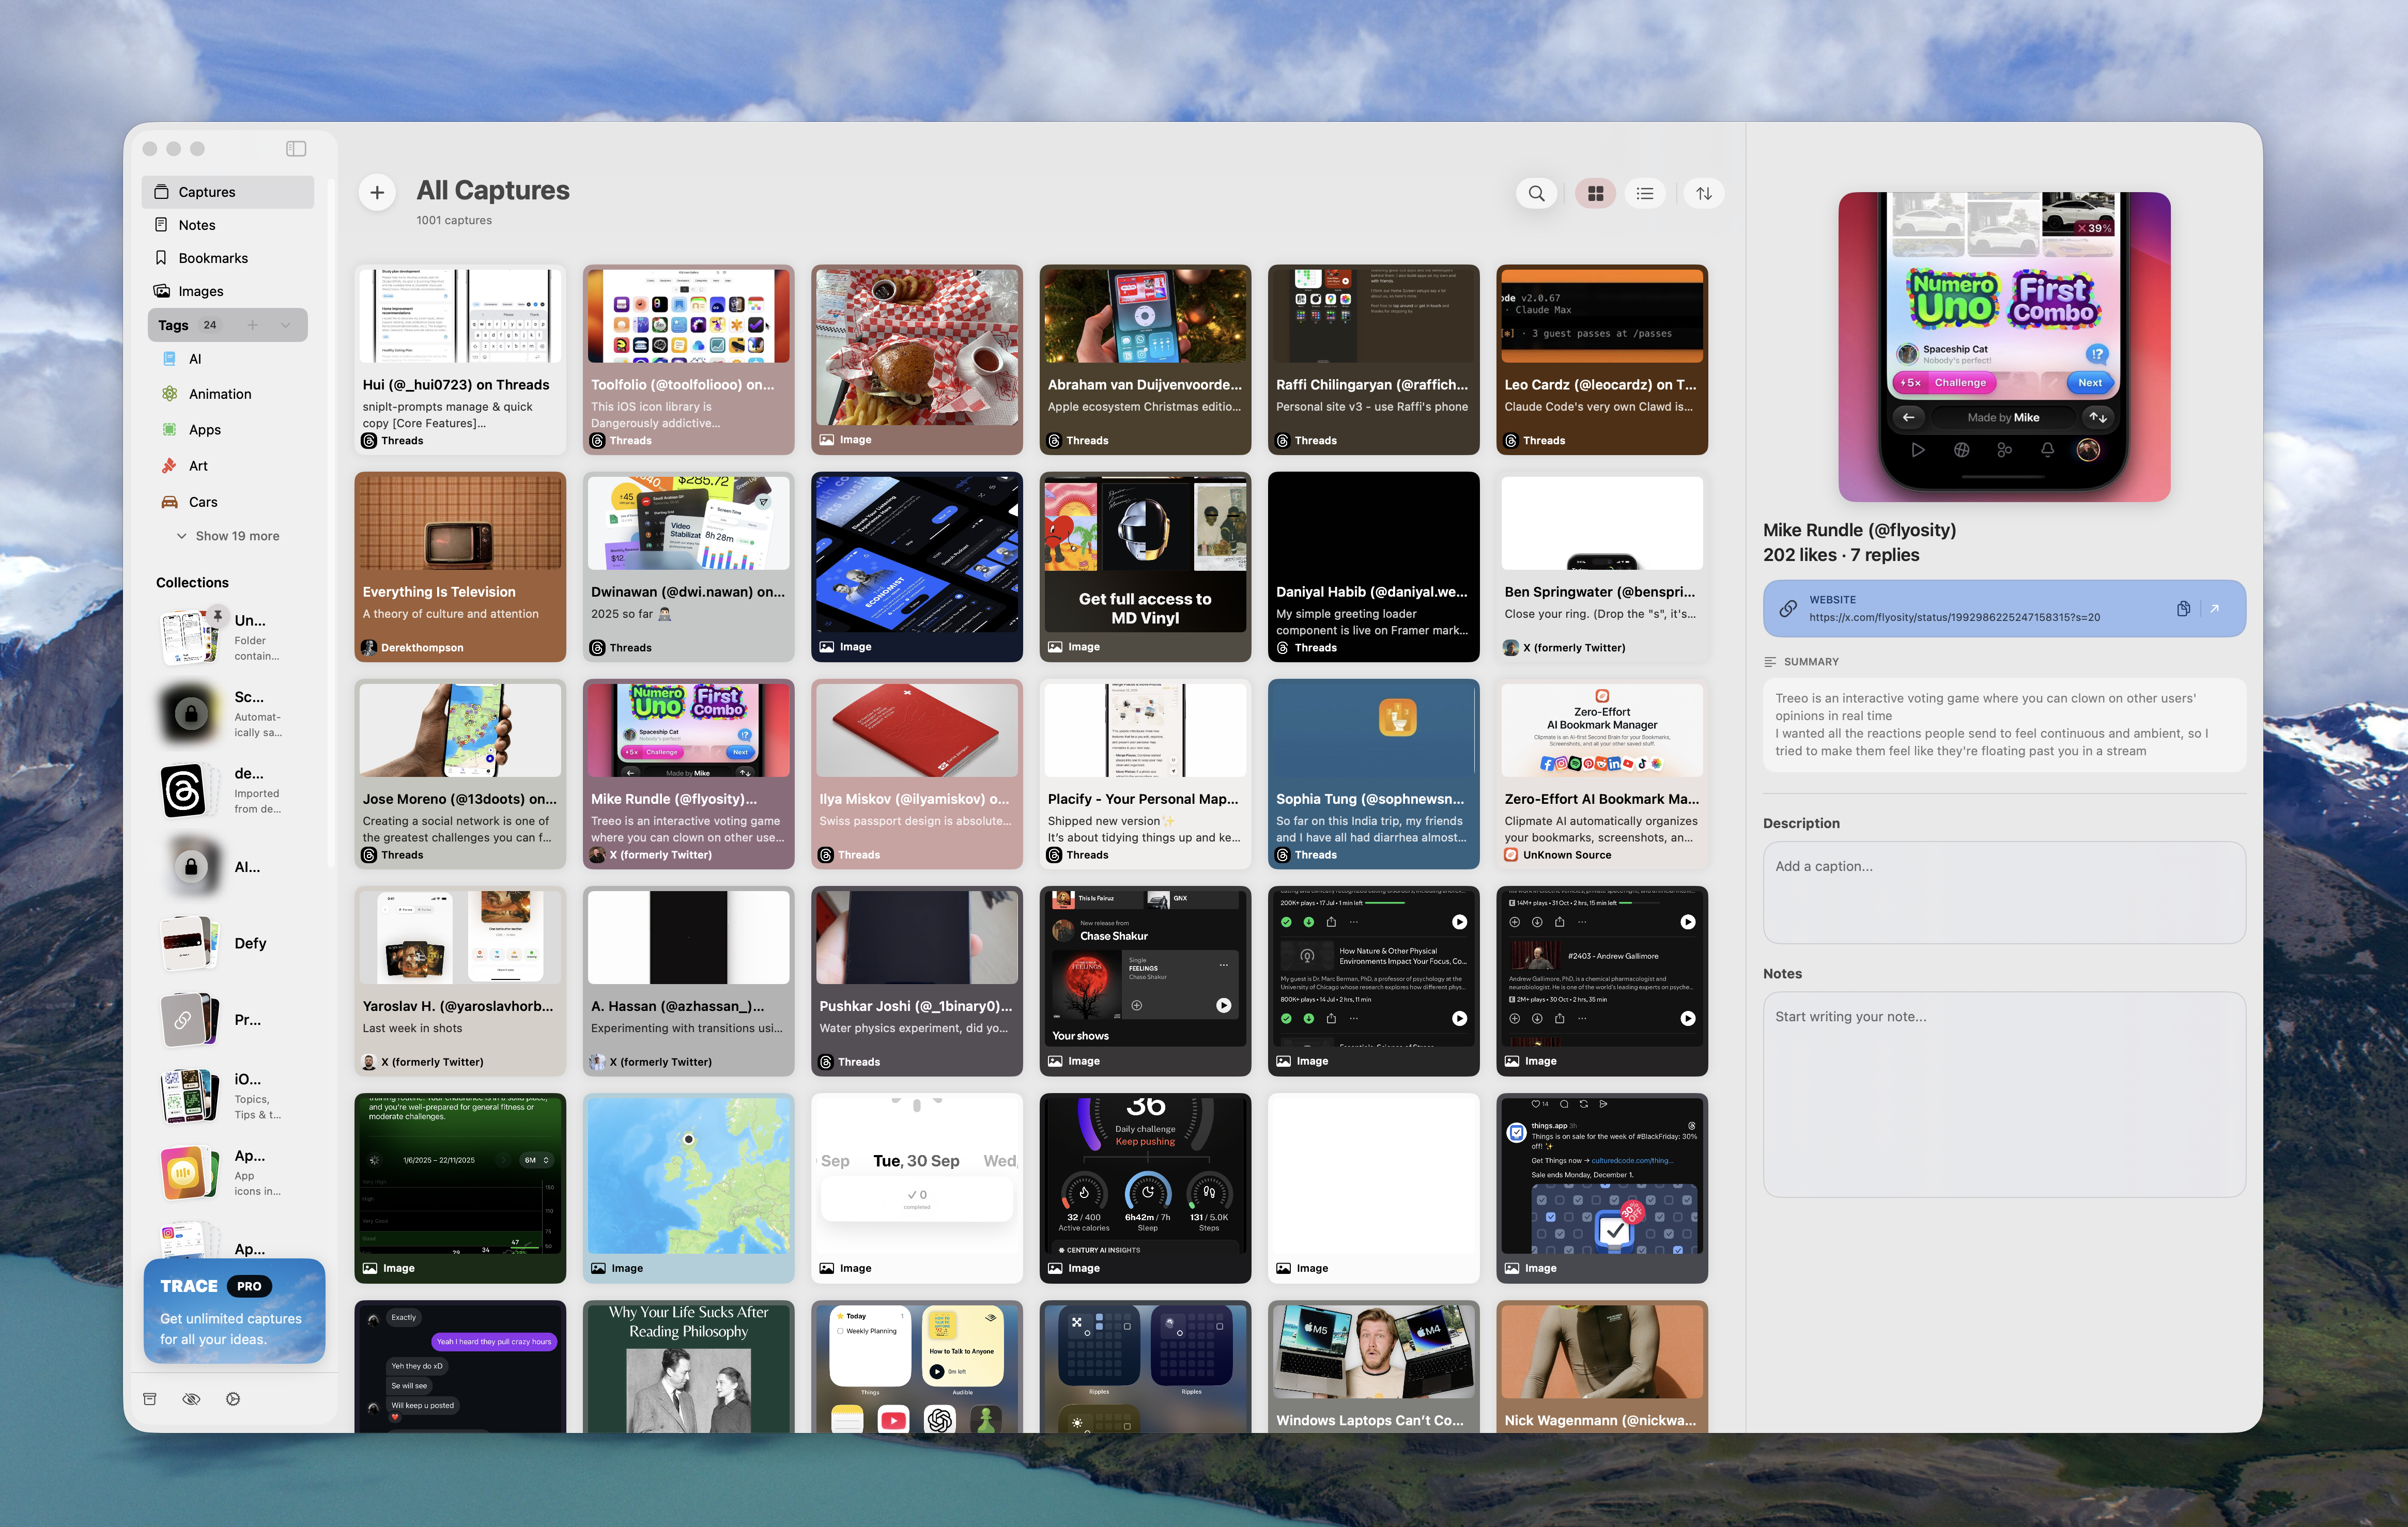Switch to list view layout
This screenshot has width=2408, height=1527.
[x=1645, y=193]
